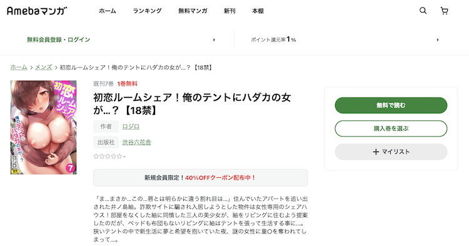Open the ホーム menu item

click(x=108, y=11)
